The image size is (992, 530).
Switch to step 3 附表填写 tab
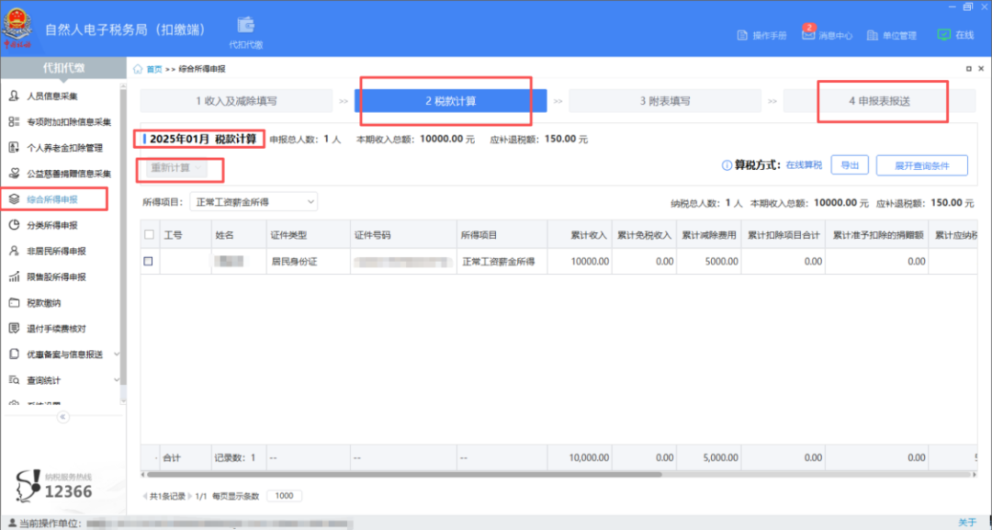point(665,101)
